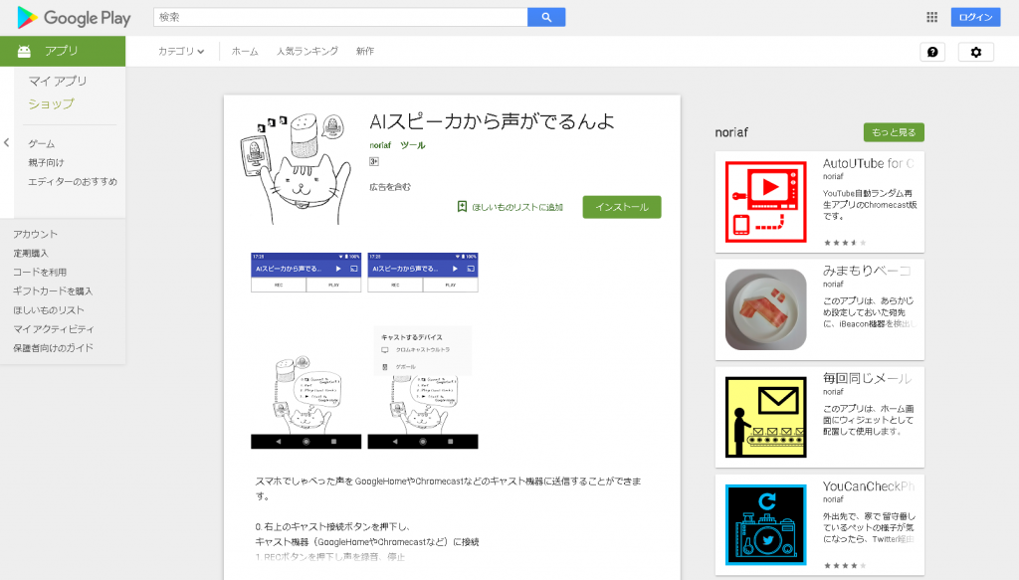Focus the 検索 search input field
1019x580 pixels.
click(x=340, y=18)
